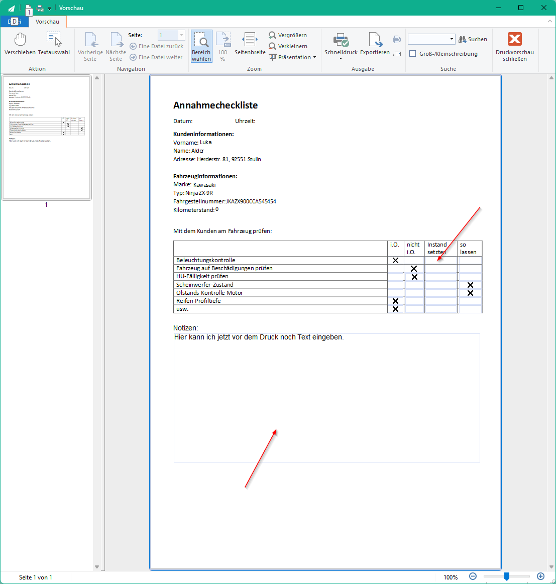This screenshot has height=584, width=556.
Task: Click the Kilometerstand value 0
Action: [217, 209]
